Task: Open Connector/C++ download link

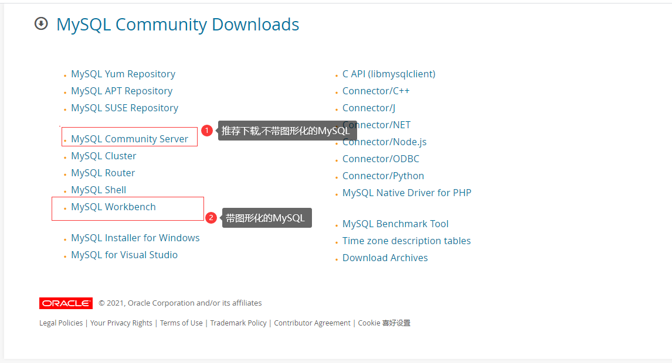Action: 376,91
